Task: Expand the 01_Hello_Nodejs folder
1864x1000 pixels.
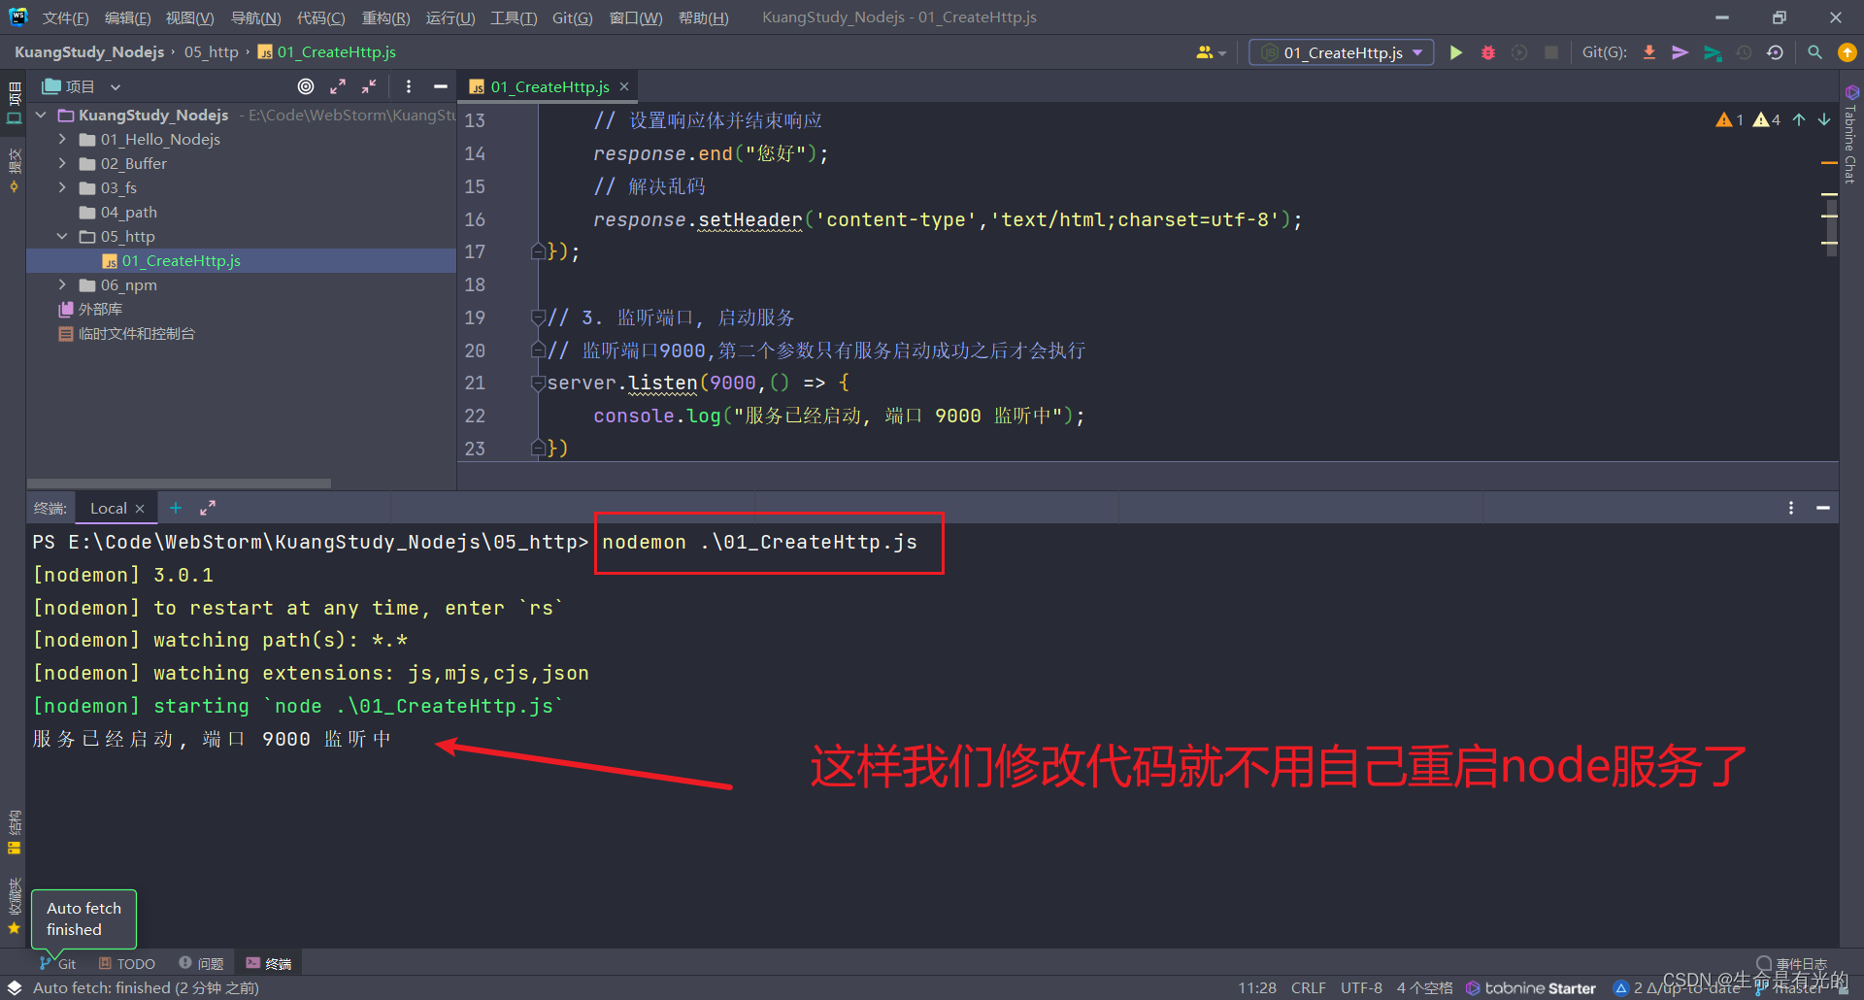Action: (x=62, y=139)
